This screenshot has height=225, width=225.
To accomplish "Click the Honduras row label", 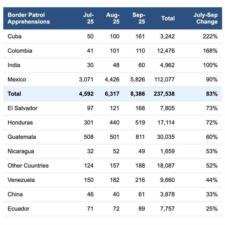I will [x=20, y=122].
